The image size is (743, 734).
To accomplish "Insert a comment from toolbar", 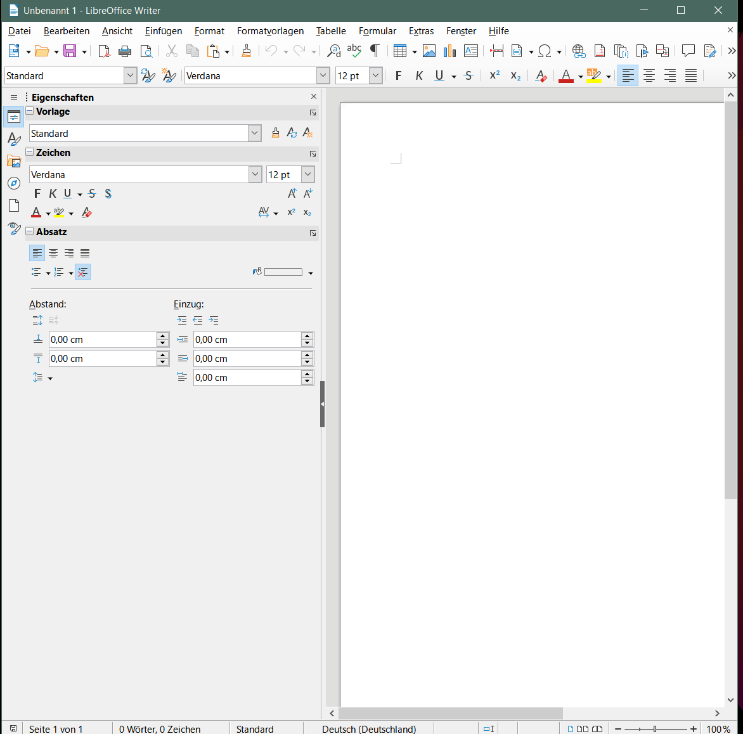I will pos(688,51).
